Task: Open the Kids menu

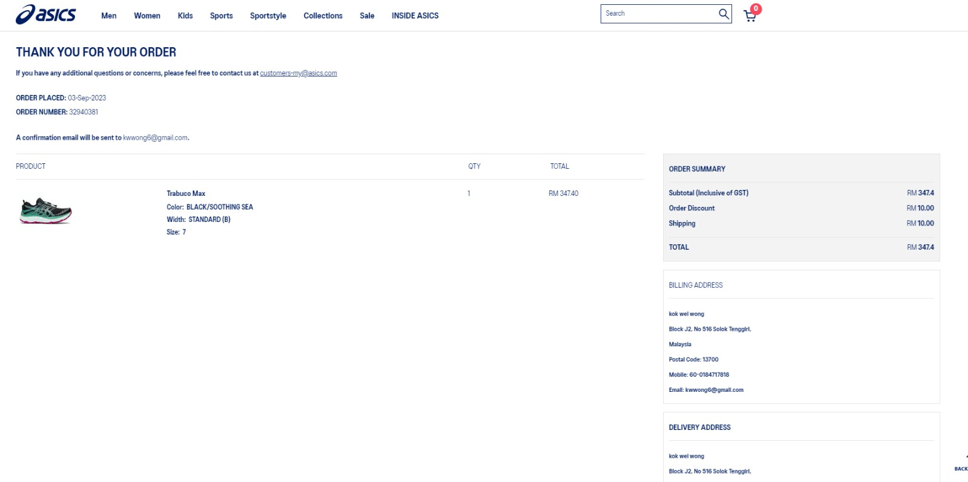Action: 185,16
